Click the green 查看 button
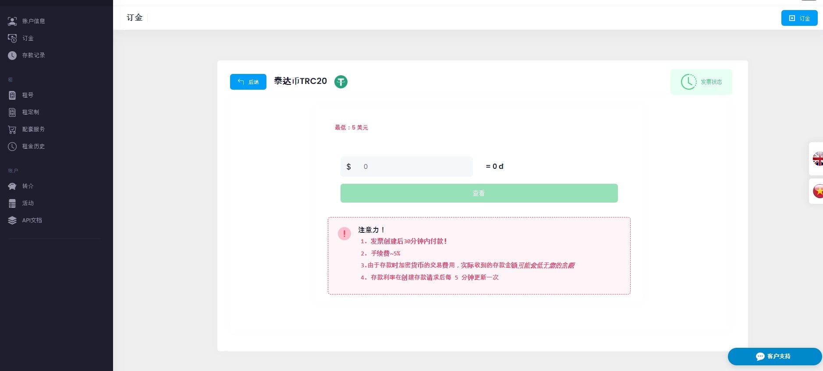The image size is (823, 371). point(479,193)
